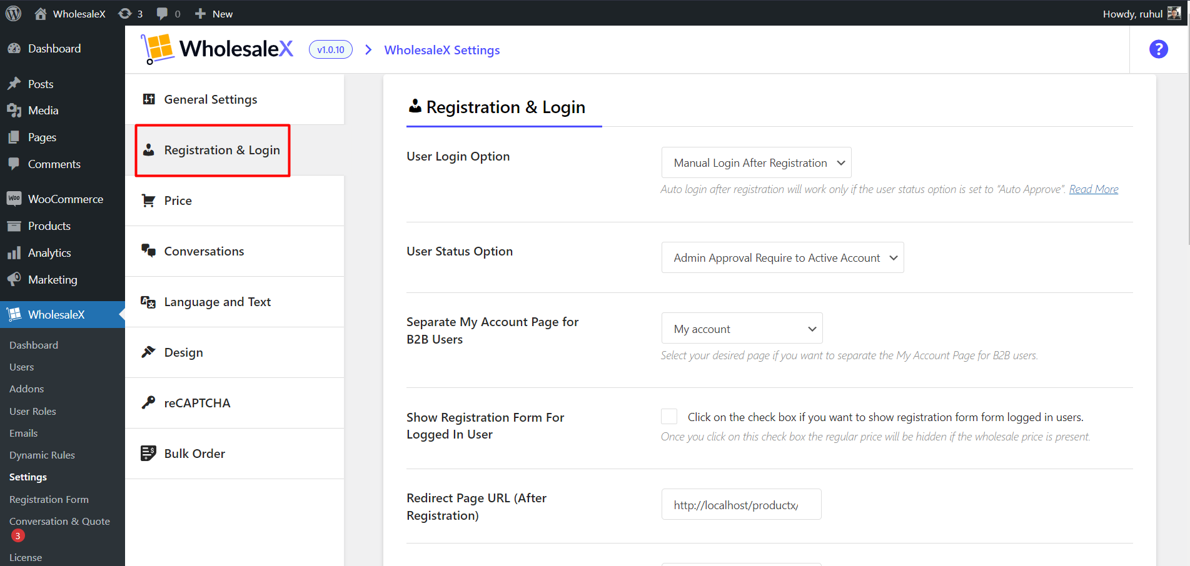Click the Language and Text translate icon
This screenshot has width=1190, height=566.
coord(148,302)
